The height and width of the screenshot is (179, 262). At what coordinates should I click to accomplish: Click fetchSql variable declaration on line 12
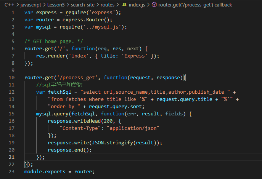point(59,92)
